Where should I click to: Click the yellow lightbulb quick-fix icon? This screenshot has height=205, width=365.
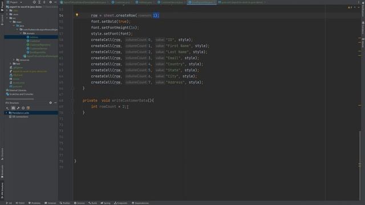click(x=77, y=15)
